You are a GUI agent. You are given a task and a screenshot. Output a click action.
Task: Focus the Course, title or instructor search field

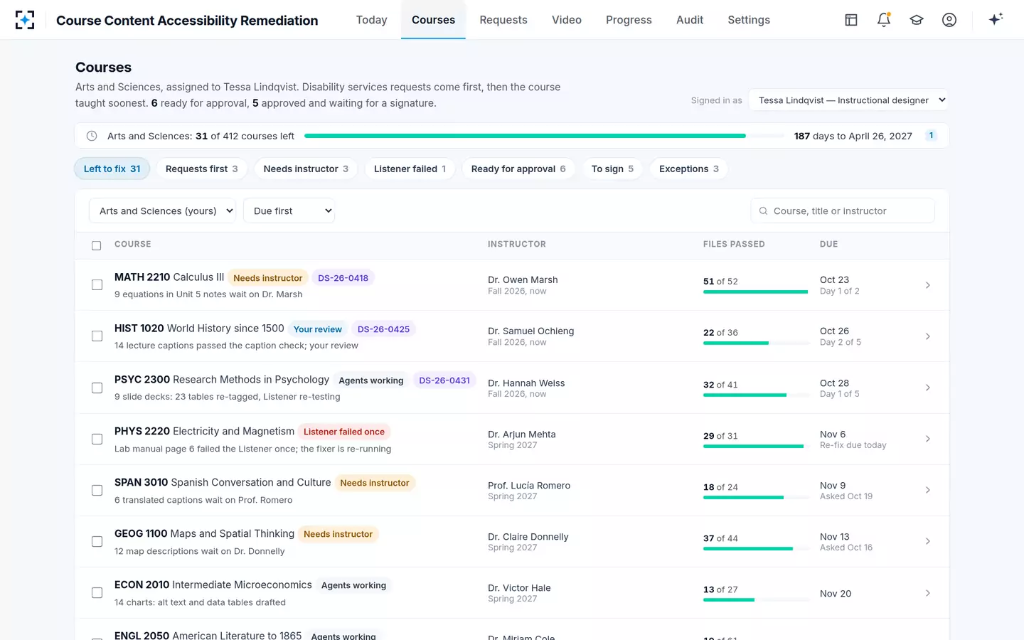click(x=843, y=211)
